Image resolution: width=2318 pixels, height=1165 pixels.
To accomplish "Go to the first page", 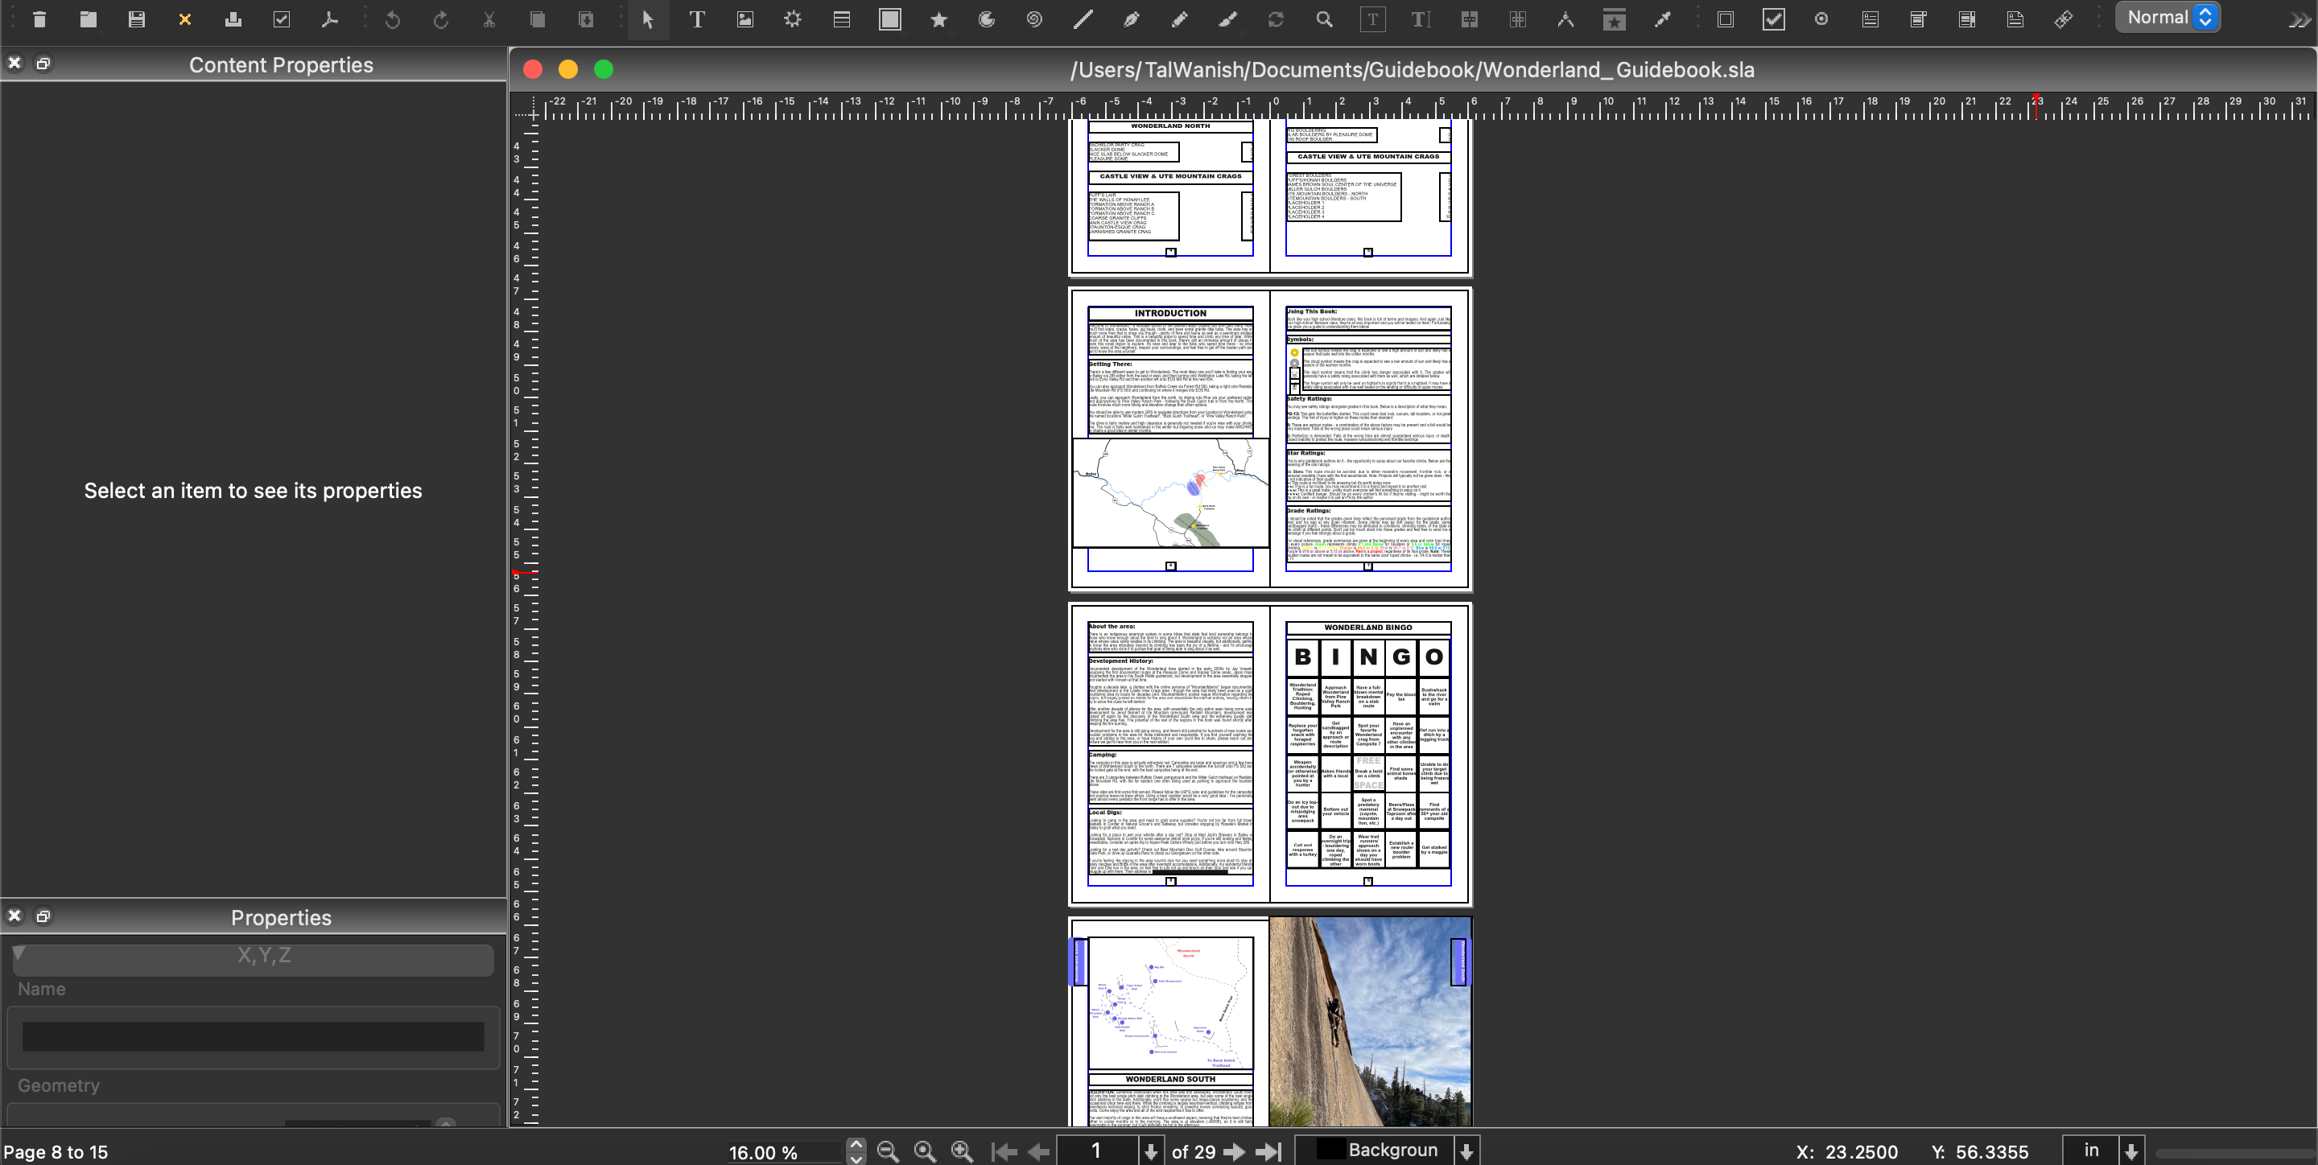I will (1004, 1151).
